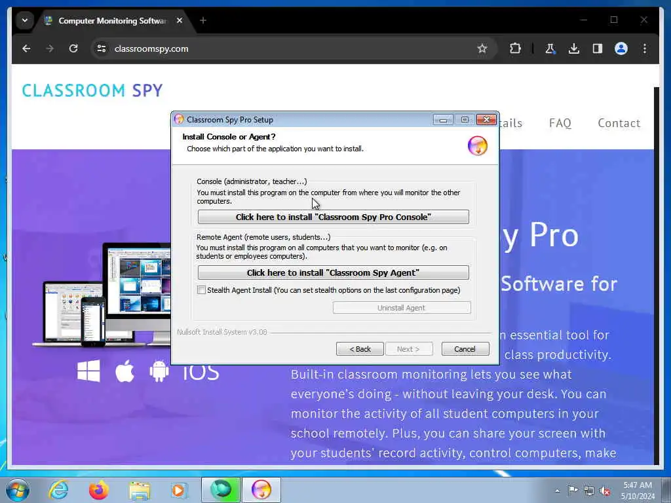Screen dimensions: 671x503
Task: Open the Chrome Labs flask icon
Action: tap(550, 48)
